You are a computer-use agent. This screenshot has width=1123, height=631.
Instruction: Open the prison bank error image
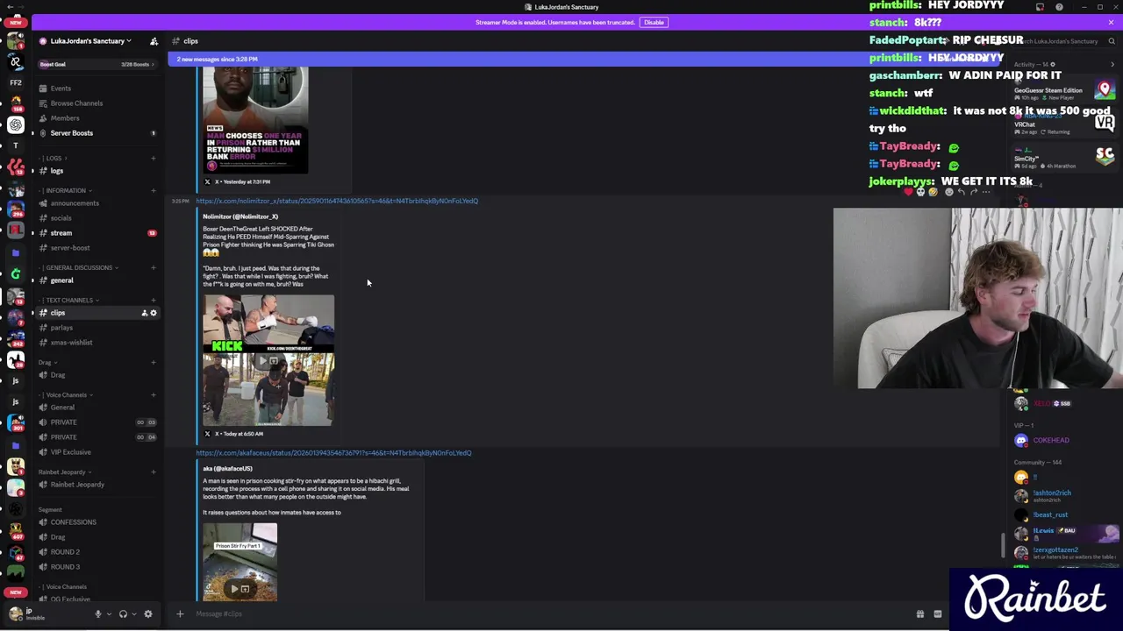(x=255, y=121)
